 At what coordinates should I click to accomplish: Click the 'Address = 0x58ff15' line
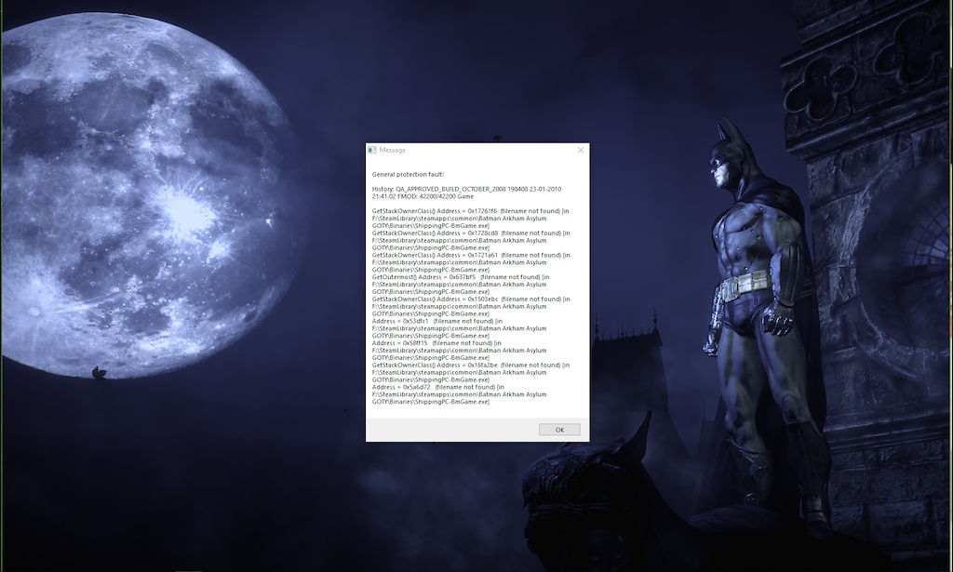point(436,342)
